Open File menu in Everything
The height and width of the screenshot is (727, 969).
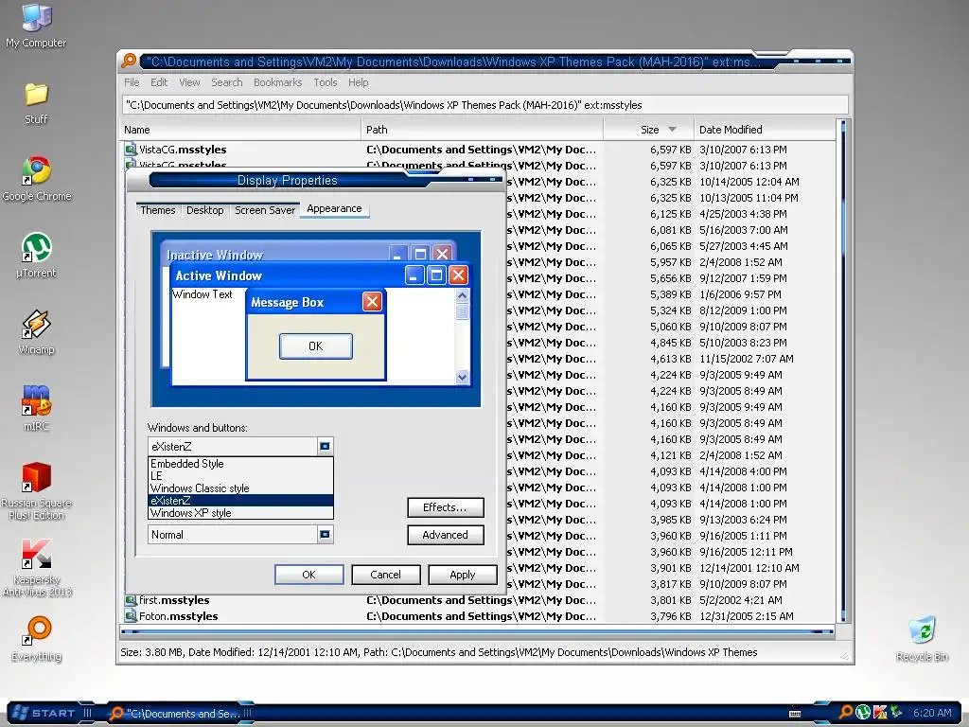tap(132, 82)
